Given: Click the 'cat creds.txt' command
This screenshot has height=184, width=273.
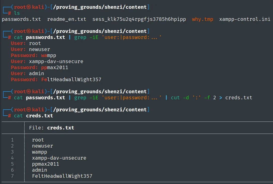Looking at the screenshot, I should point(33,116).
